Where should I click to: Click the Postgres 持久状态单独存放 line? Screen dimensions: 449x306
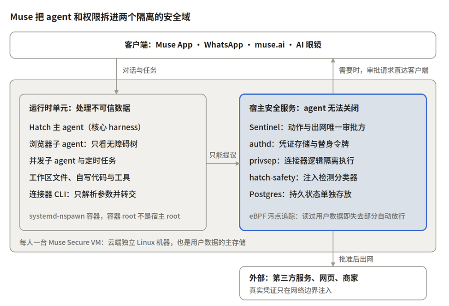coord(300,194)
